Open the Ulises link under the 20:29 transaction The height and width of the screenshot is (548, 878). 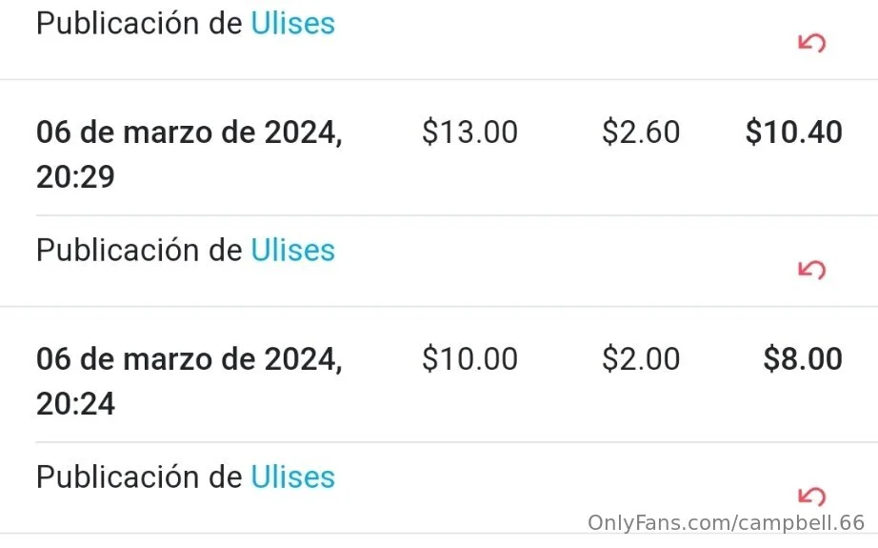click(292, 250)
